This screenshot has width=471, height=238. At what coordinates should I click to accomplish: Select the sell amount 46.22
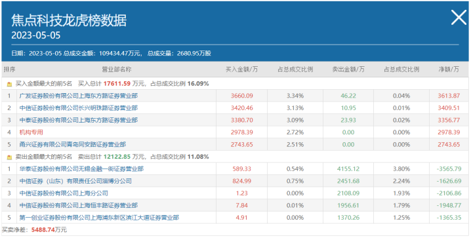pyautogui.click(x=348, y=96)
